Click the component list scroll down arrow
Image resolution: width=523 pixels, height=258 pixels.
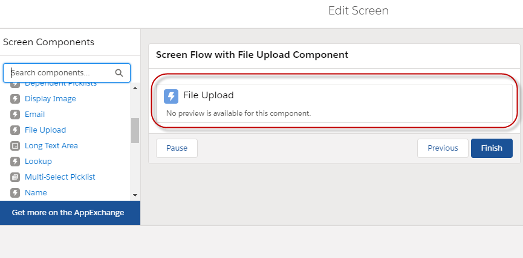tap(135, 195)
